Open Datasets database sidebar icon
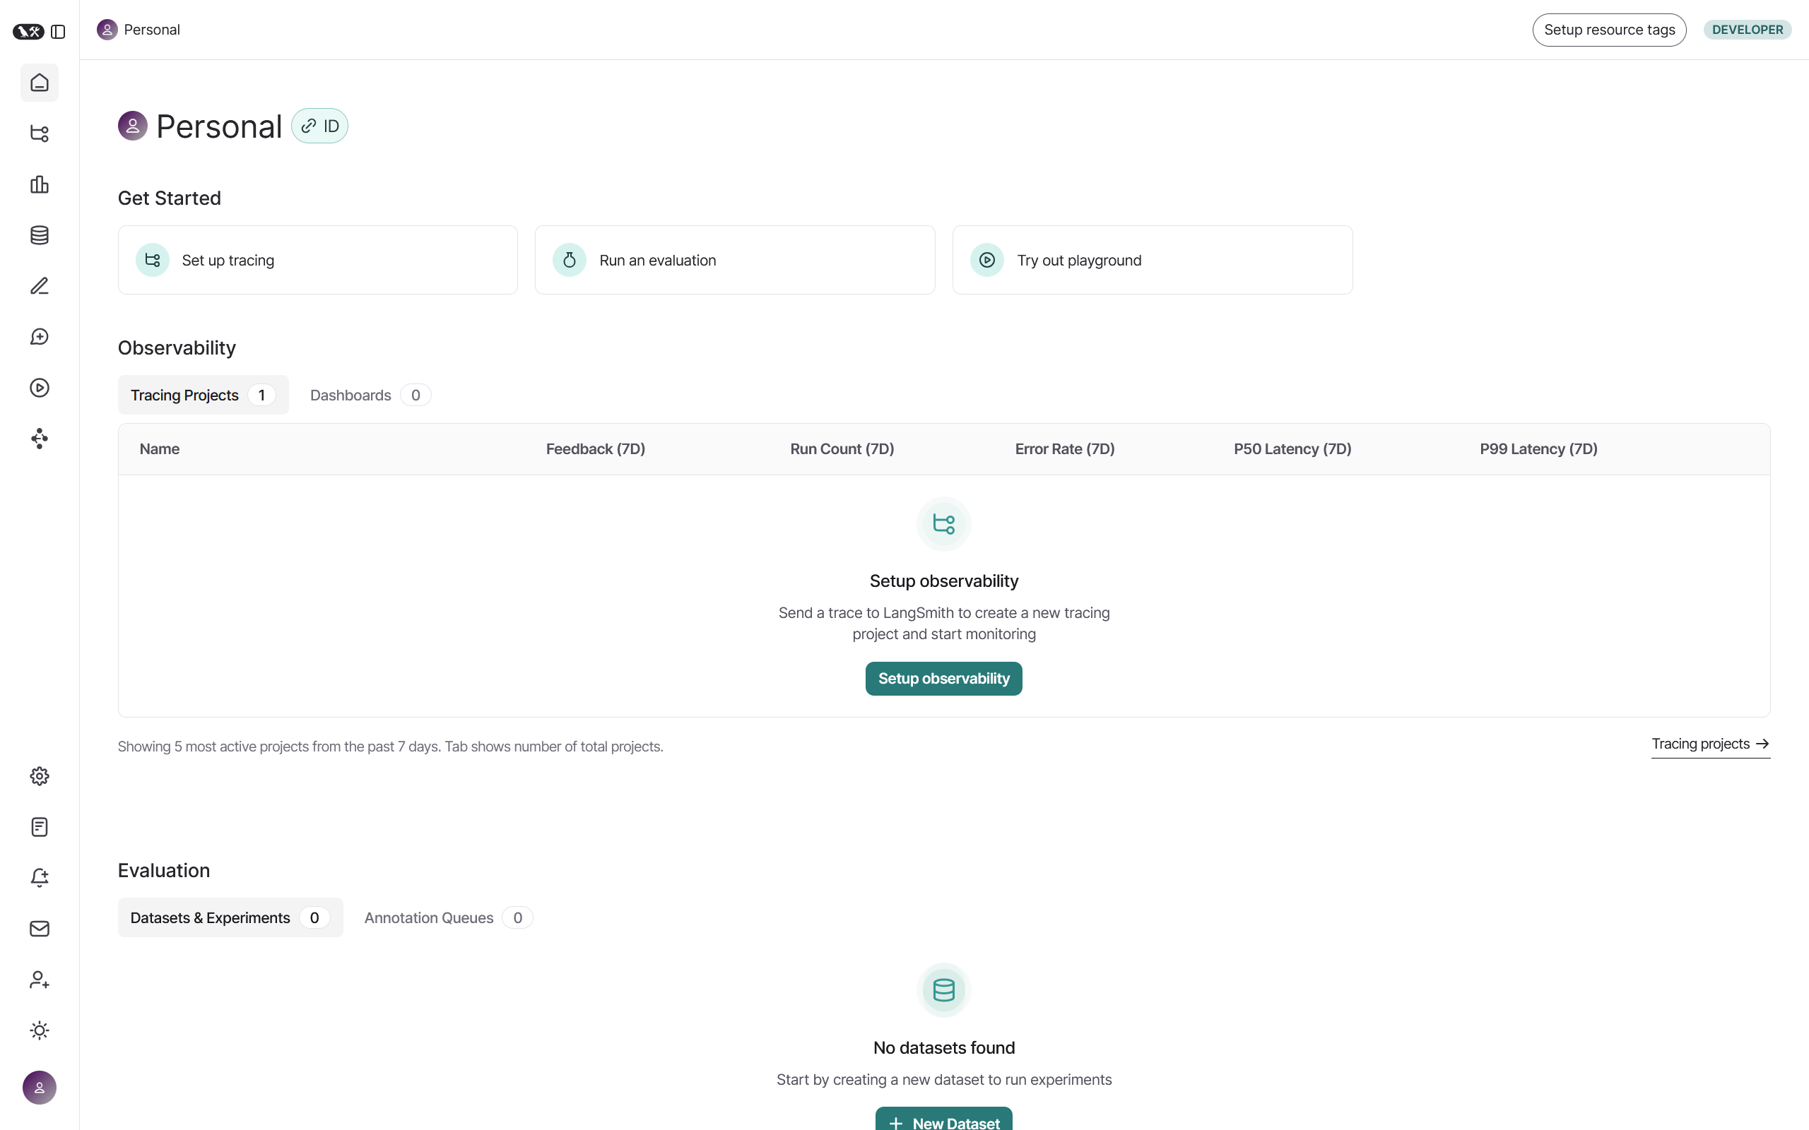This screenshot has width=1809, height=1130. pyautogui.click(x=40, y=235)
